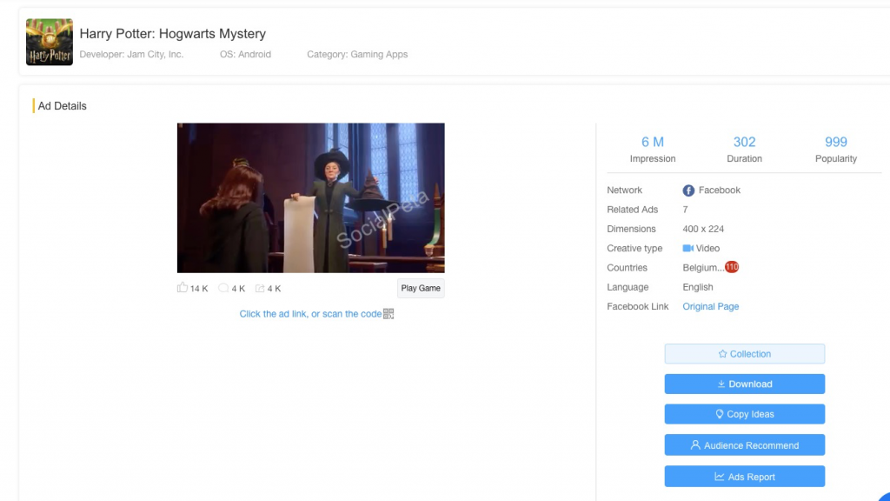The height and width of the screenshot is (501, 890).
Task: Click the Related Ads value 7
Action: click(x=685, y=210)
